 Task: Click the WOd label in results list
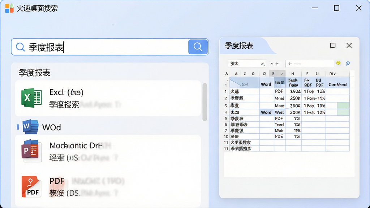point(51,127)
